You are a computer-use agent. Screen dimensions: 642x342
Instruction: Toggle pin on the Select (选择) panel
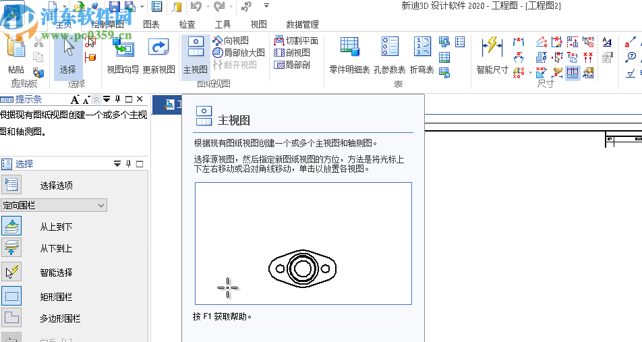coord(129,164)
